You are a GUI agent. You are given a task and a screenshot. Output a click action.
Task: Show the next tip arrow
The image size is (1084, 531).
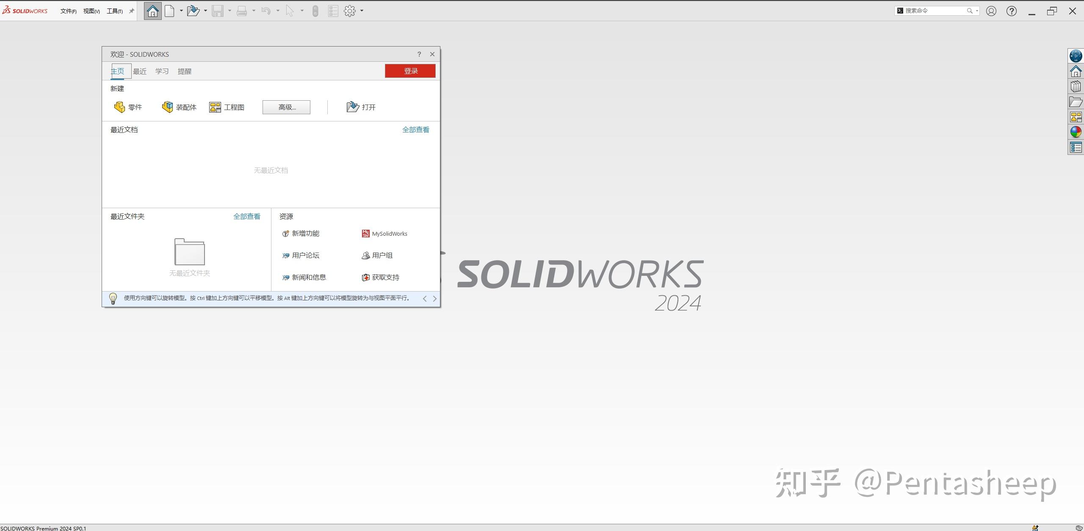pos(434,299)
